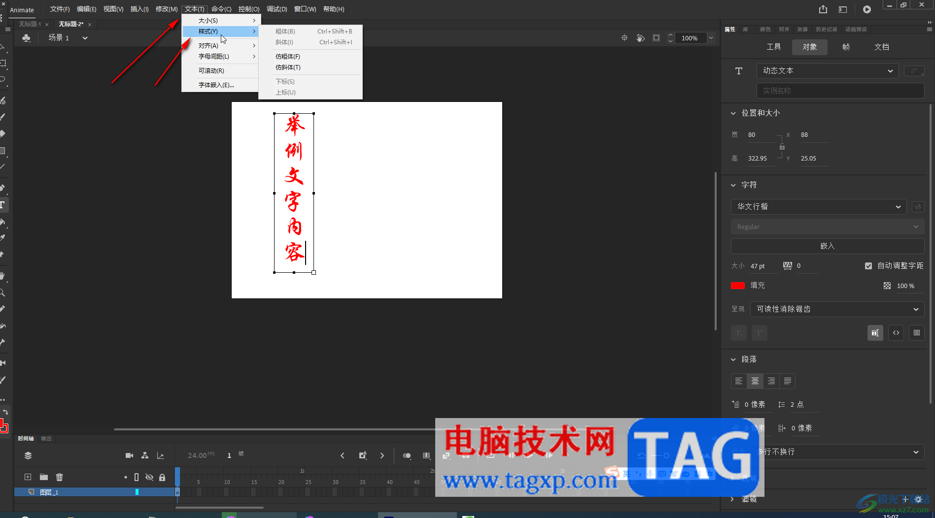Viewport: 935px width, 518px height.
Task: Switch to 无标题-1 document tab
Action: click(30, 24)
